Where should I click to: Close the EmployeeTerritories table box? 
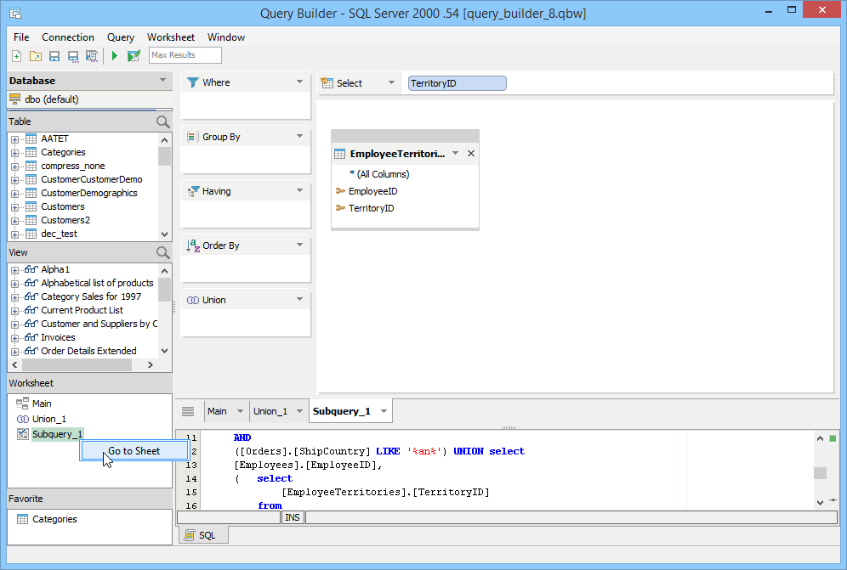(x=471, y=153)
